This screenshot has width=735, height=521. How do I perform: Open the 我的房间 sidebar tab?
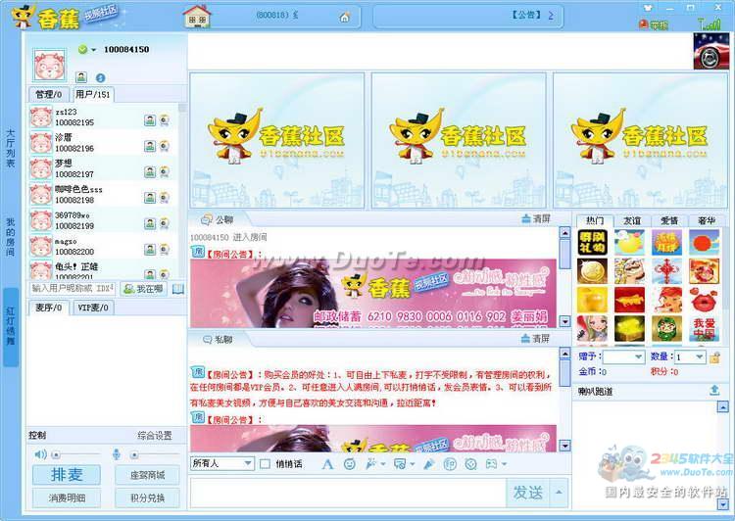(11, 237)
